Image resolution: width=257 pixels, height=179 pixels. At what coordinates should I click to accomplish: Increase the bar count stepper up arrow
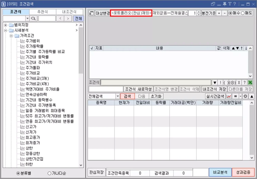199,12
